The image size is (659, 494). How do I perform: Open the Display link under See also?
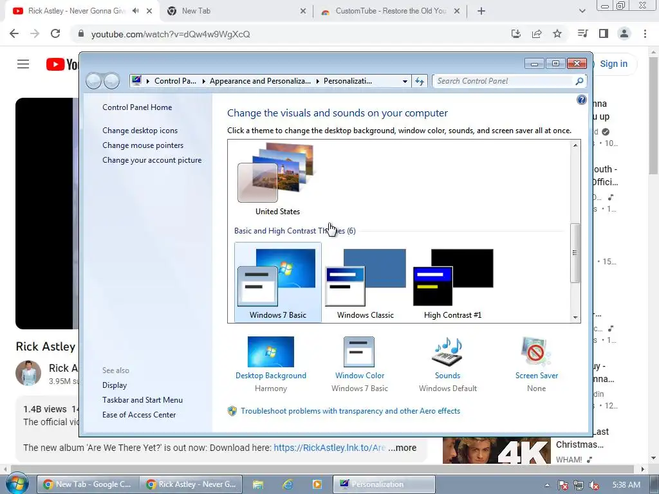pyautogui.click(x=115, y=385)
